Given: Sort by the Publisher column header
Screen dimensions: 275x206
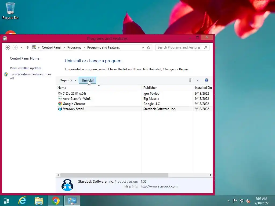Looking at the screenshot, I should tap(167, 88).
